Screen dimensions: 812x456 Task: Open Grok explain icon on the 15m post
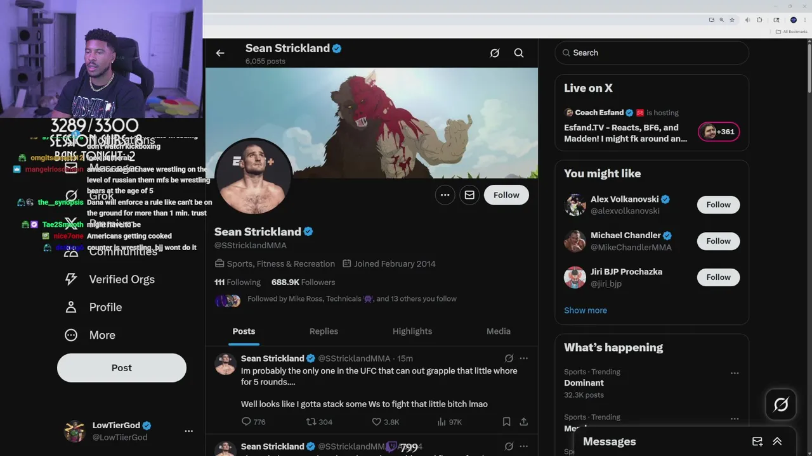(509, 358)
